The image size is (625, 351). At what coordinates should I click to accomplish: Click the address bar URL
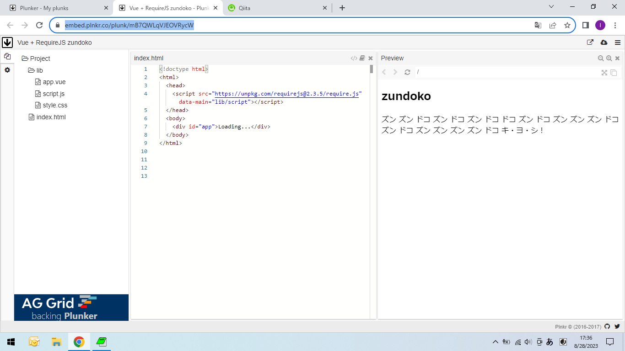point(129,25)
